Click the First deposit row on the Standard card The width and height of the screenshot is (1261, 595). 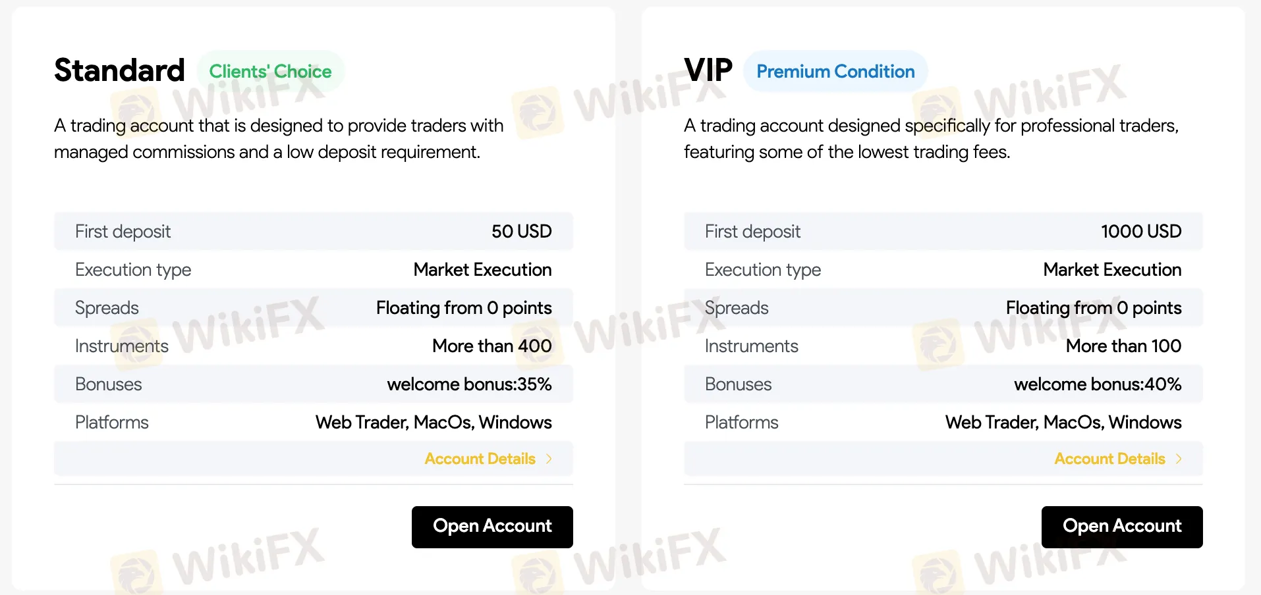click(313, 231)
